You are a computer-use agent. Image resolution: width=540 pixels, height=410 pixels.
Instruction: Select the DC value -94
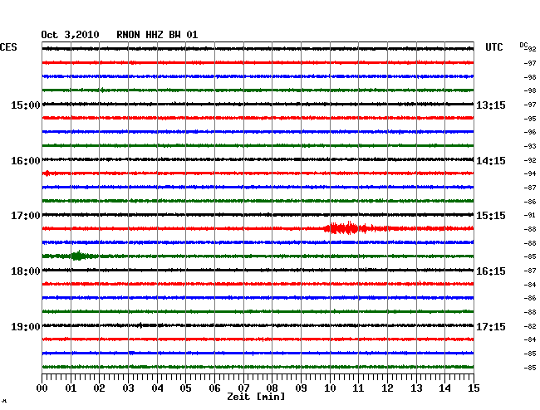coord(530,173)
